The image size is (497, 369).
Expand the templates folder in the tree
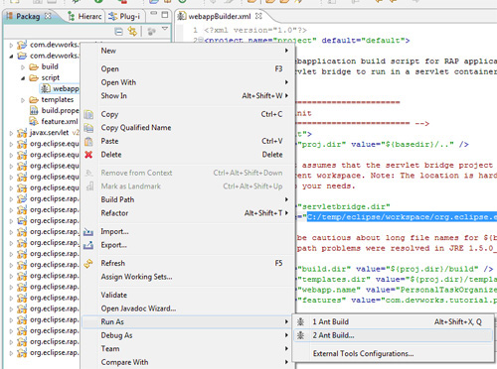[x=23, y=100]
